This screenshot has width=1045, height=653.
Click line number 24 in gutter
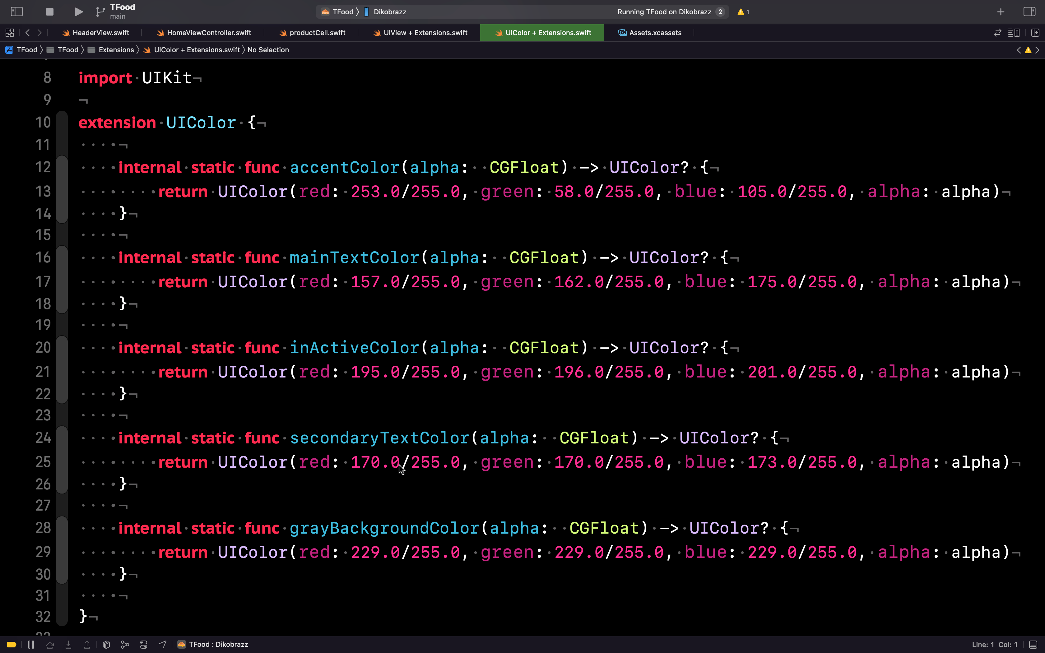coord(43,438)
